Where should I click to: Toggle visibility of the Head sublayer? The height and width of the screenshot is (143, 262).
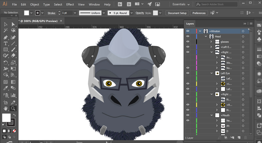[x=188, y=36]
